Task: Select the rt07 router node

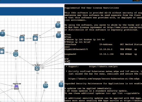Action: (x=2, y=34)
